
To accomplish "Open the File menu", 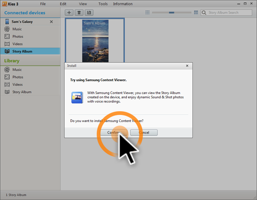I will tap(43, 4).
